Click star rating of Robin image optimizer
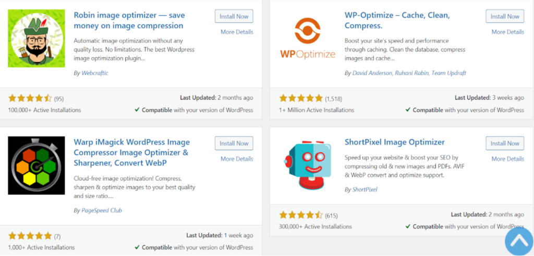The height and width of the screenshot is (256, 534). point(30,98)
